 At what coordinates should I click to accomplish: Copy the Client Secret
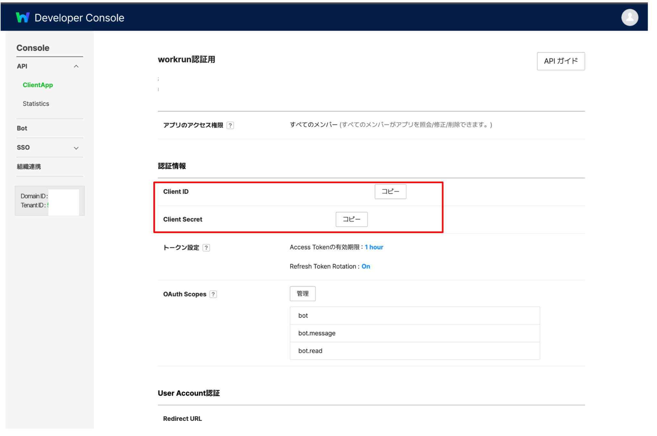(351, 219)
